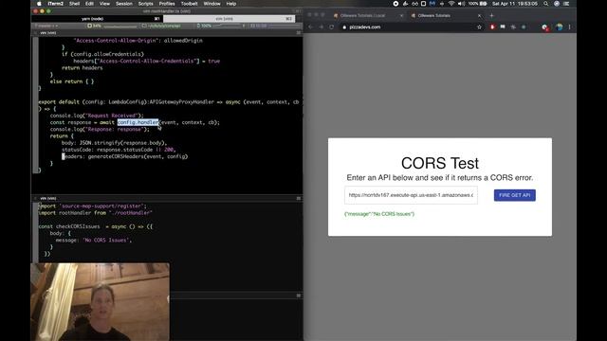
Task: Open the Window menu
Action: [x=212, y=4]
